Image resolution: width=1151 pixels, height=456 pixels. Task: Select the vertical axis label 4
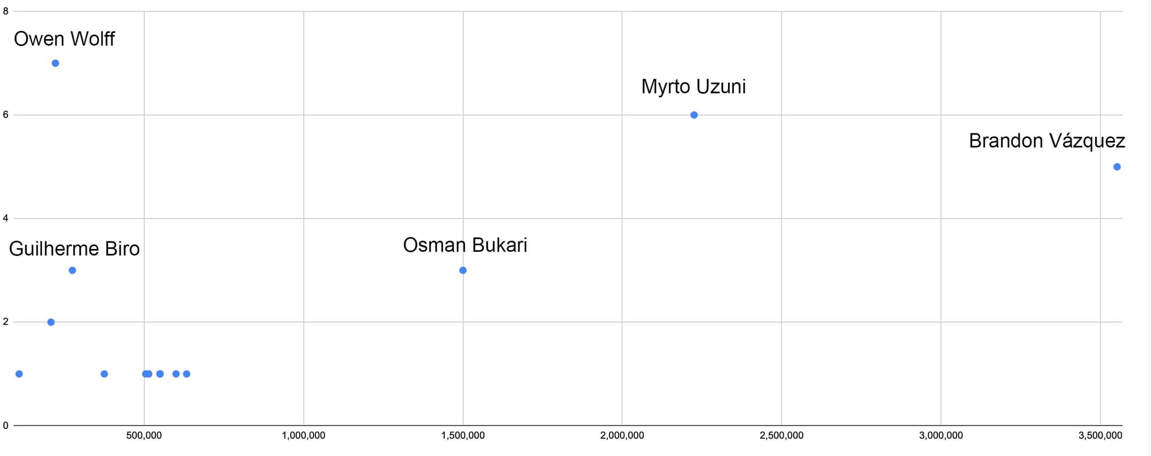pyautogui.click(x=6, y=219)
